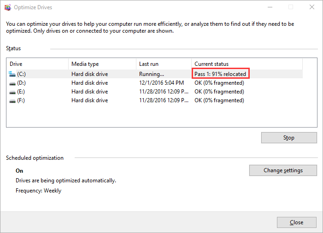This screenshot has height=233, width=323.
Task: Minimize the Optimize Drives window
Action: tap(270, 7)
